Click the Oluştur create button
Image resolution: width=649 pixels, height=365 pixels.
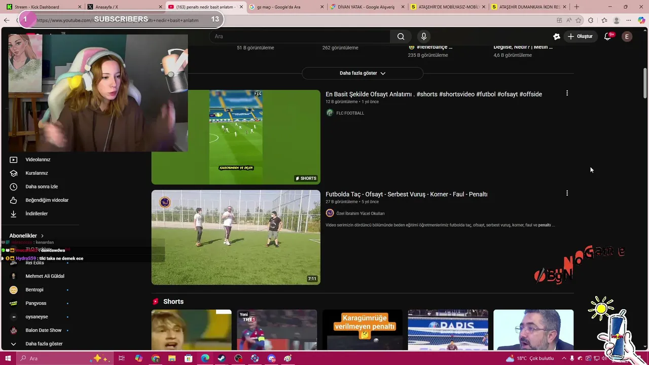(x=580, y=36)
